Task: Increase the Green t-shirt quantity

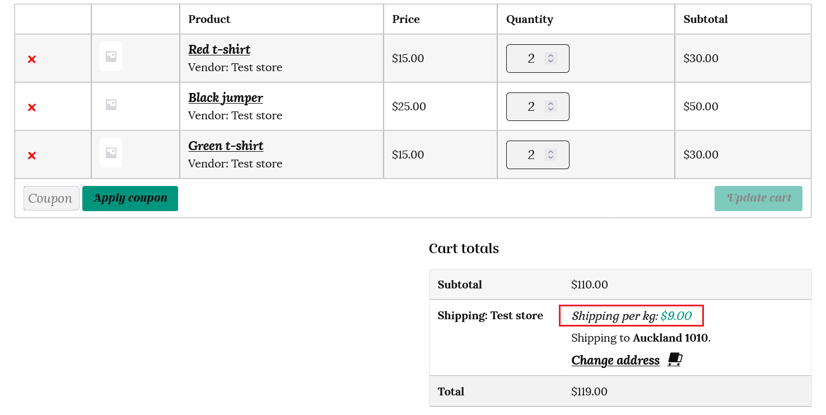Action: point(551,152)
